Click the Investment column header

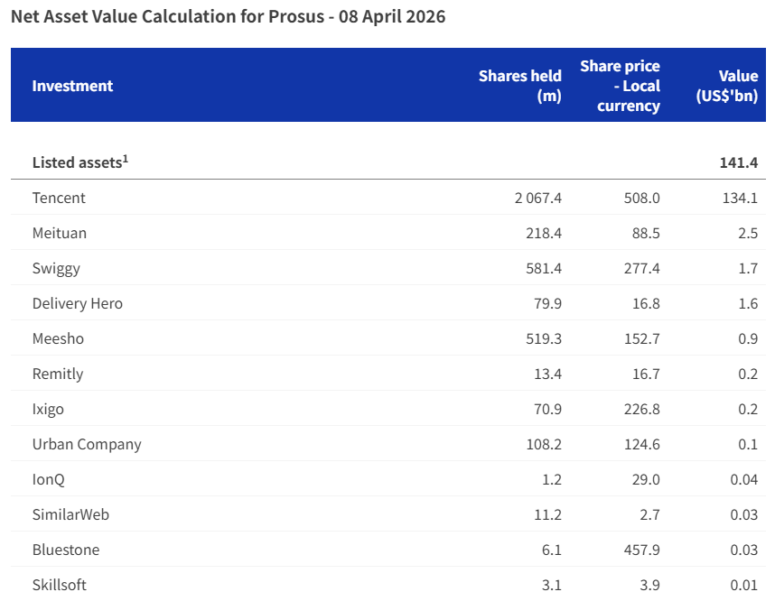tap(72, 86)
